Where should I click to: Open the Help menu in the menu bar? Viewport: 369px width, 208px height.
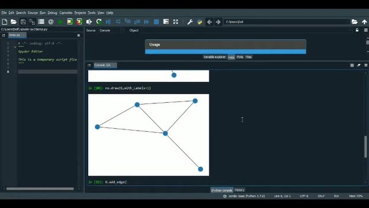pos(110,13)
